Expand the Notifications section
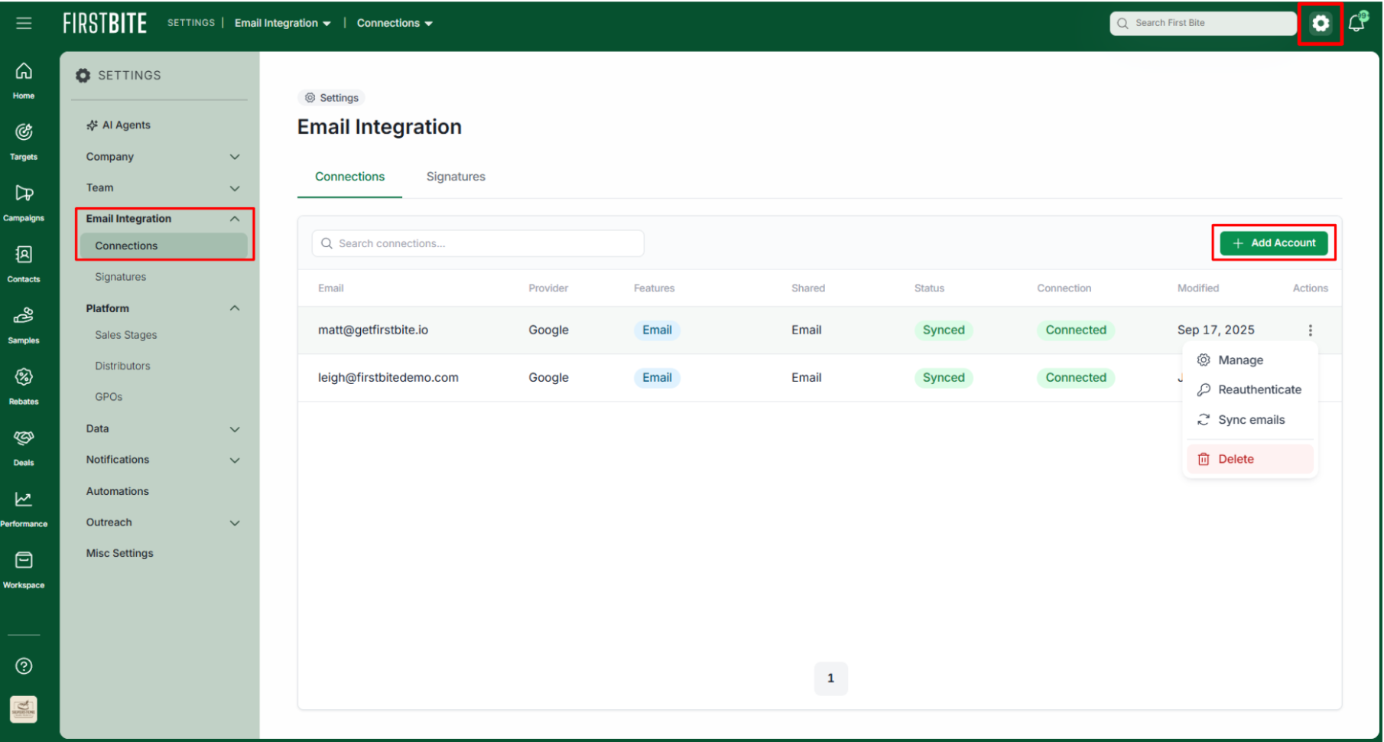1384x742 pixels. coord(163,460)
